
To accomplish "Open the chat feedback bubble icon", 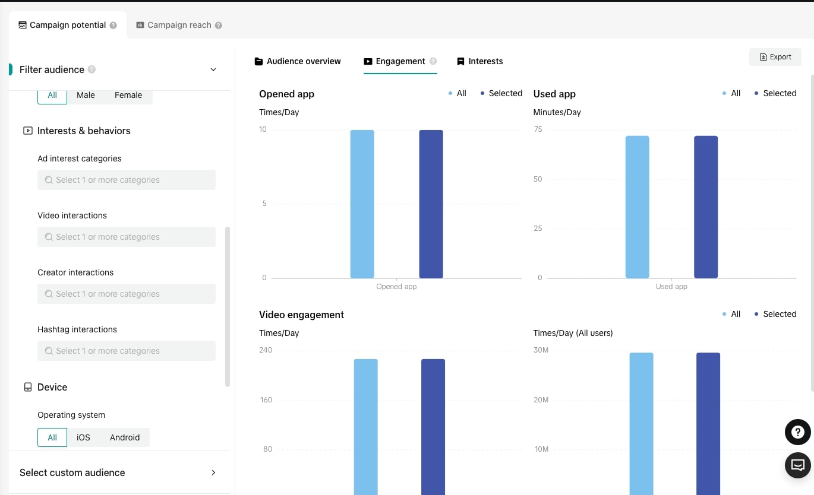I will click(x=797, y=465).
